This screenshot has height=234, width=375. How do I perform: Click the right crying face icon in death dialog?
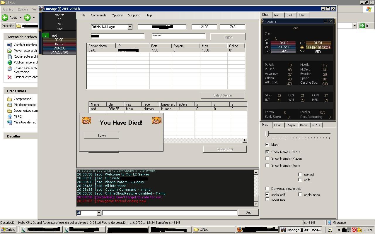[x=156, y=121]
